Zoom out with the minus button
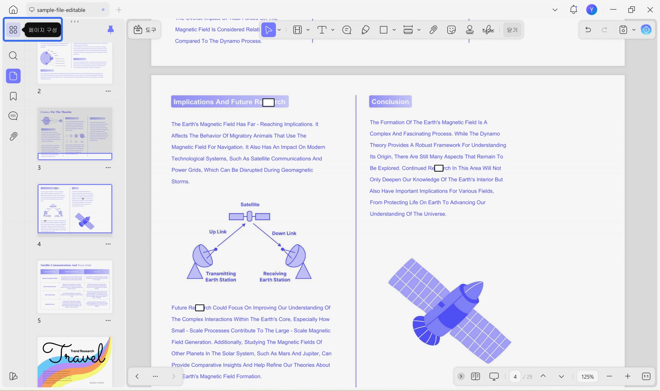This screenshot has width=660, height=391. tap(609, 376)
